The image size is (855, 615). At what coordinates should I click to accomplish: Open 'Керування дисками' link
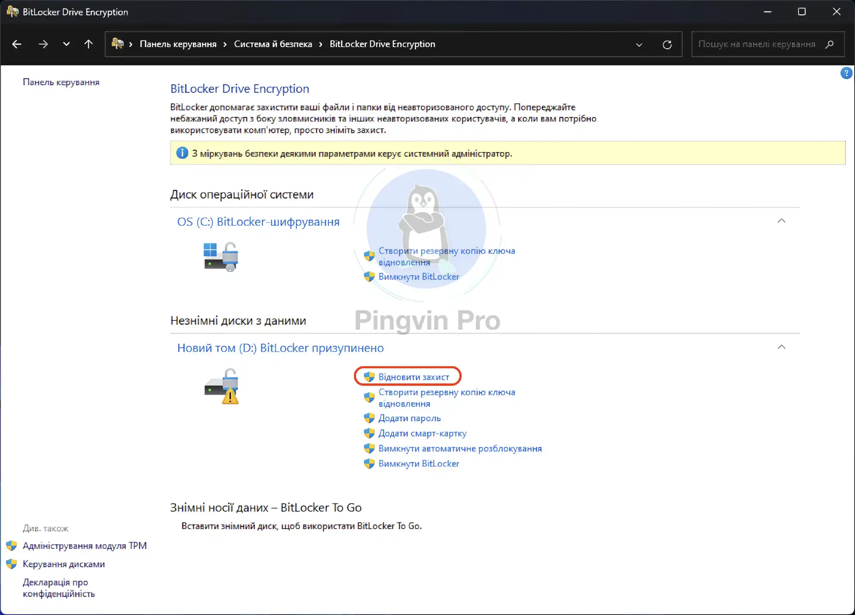[x=64, y=564]
